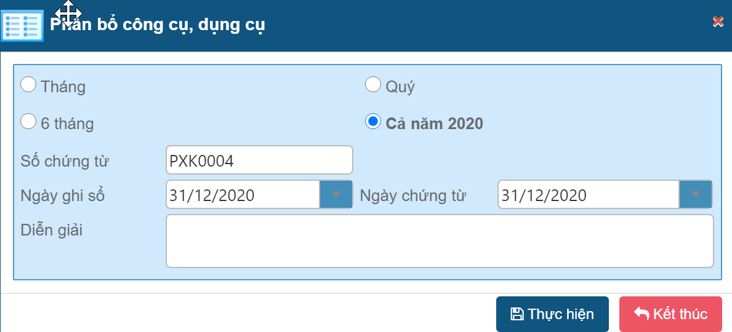Select the Quý radio option

pos(373,85)
